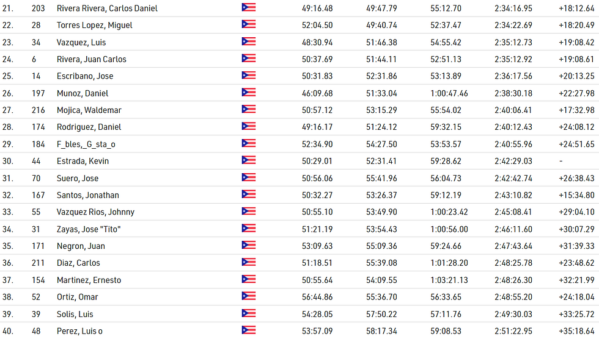Click the flag beside Rivera Rivera, Carlos Daniel

[248, 8]
